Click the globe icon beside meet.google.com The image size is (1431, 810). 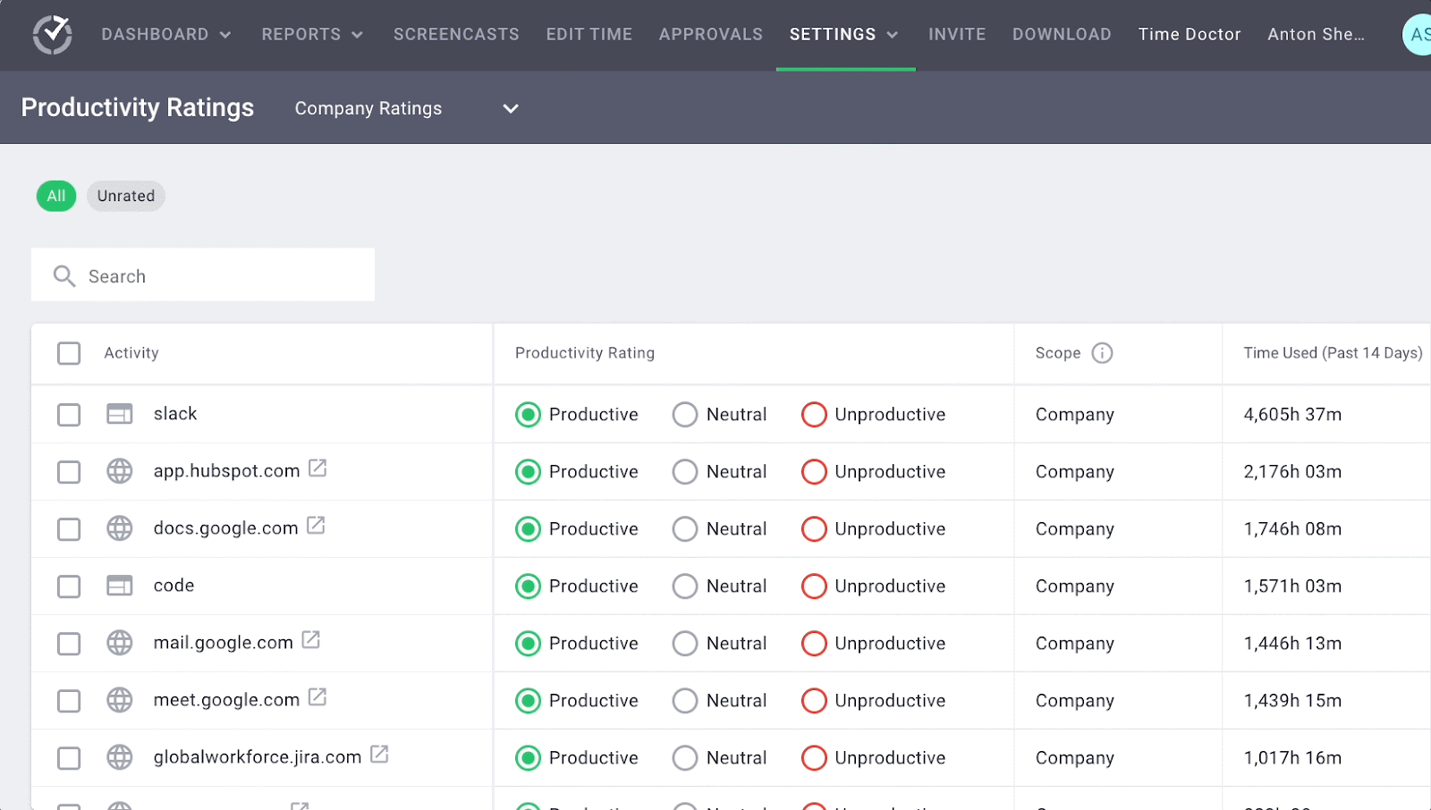coord(120,700)
